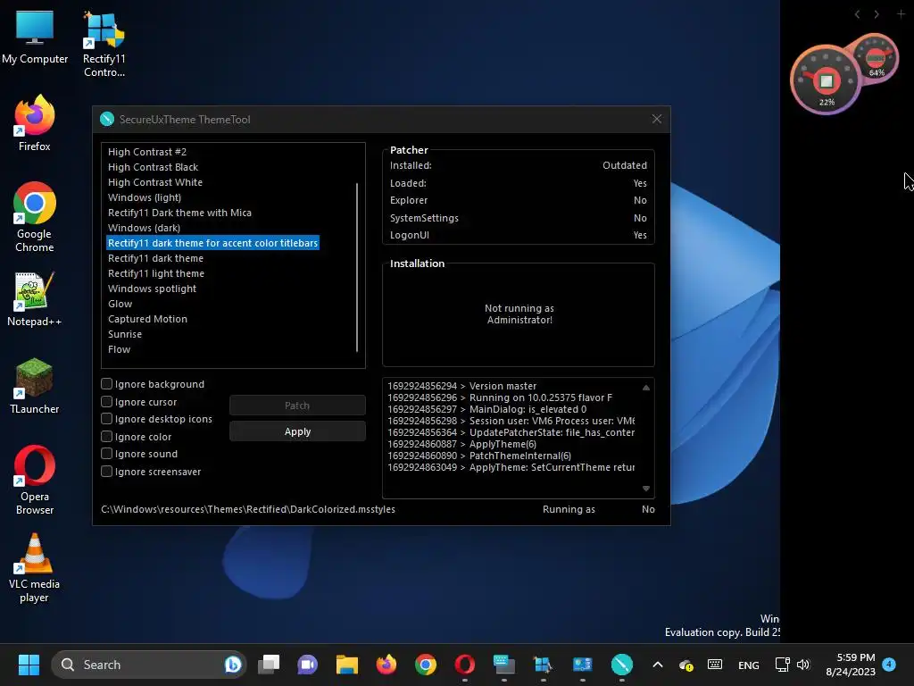Image resolution: width=914 pixels, height=686 pixels.
Task: Select Glow theme
Action: 120,304
